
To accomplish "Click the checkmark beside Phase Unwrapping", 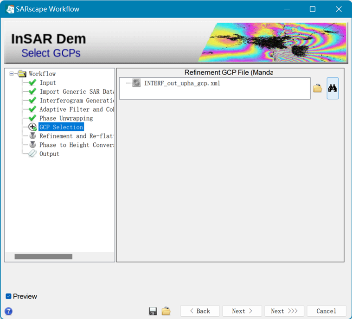I will [x=32, y=118].
